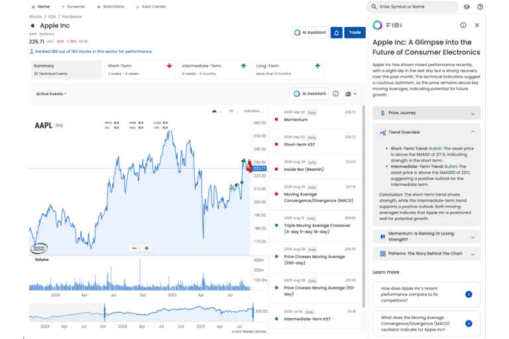Open the sector performance ranking link
The width and height of the screenshot is (509, 339).
tap(93, 51)
